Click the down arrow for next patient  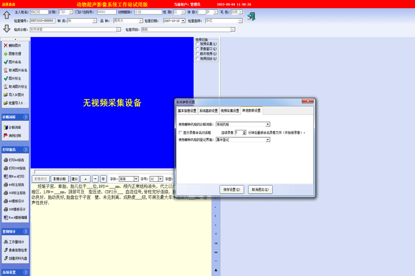[7, 28]
